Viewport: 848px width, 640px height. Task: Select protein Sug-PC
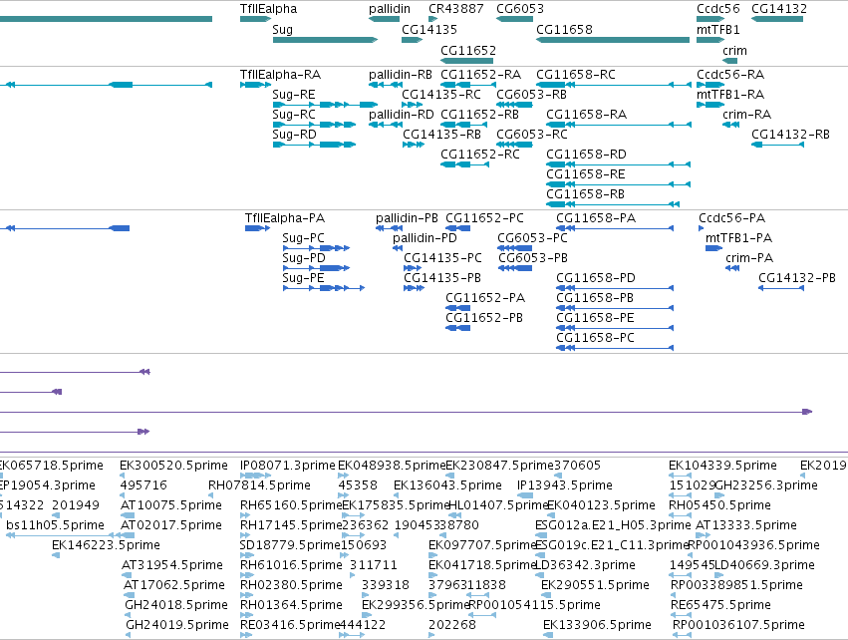coord(303,238)
